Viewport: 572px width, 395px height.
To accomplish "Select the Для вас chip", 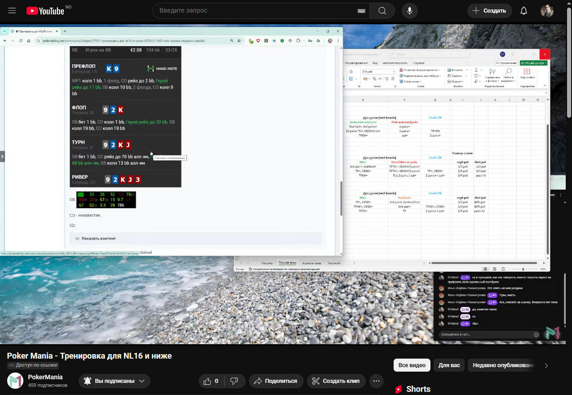I will point(449,365).
